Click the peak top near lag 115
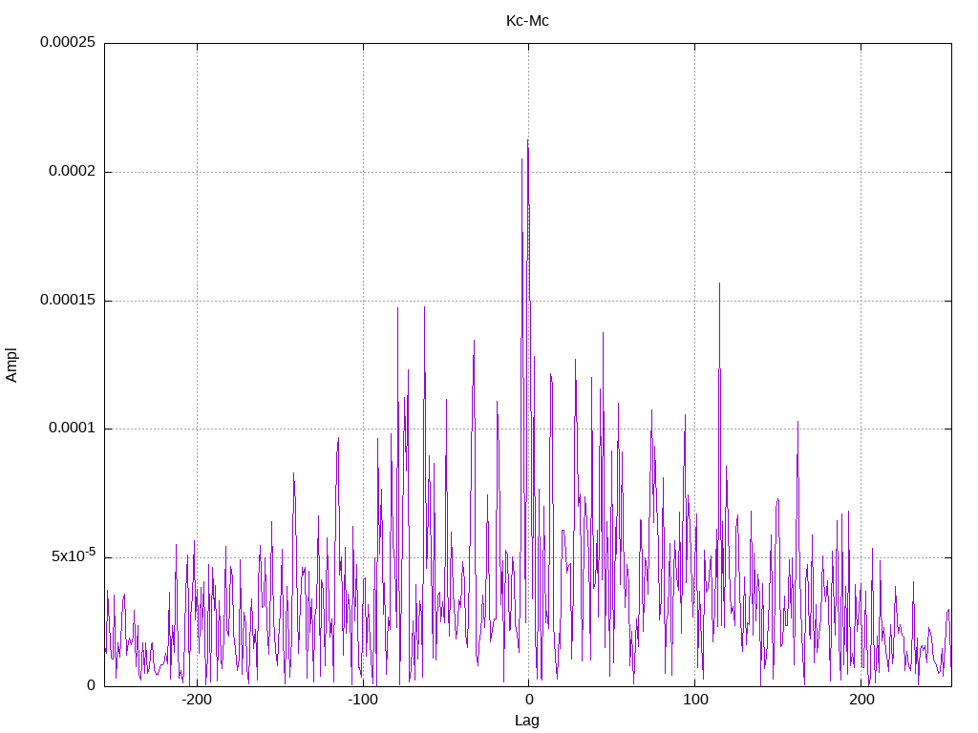The width and height of the screenshot is (978, 733). pos(719,283)
